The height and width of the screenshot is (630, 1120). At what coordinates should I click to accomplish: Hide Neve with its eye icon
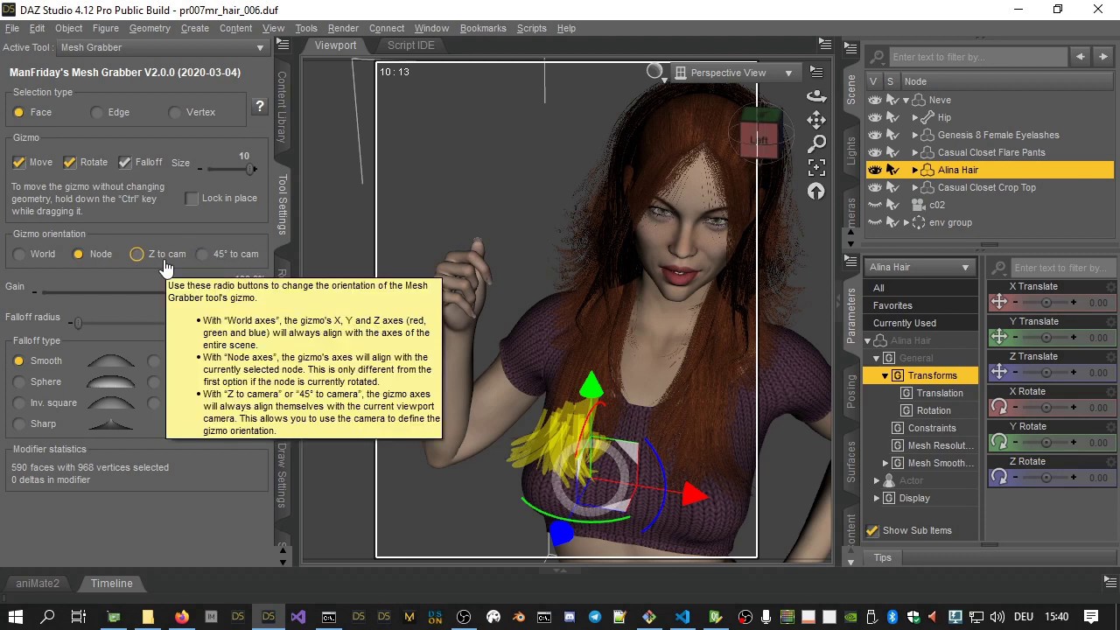pos(874,100)
